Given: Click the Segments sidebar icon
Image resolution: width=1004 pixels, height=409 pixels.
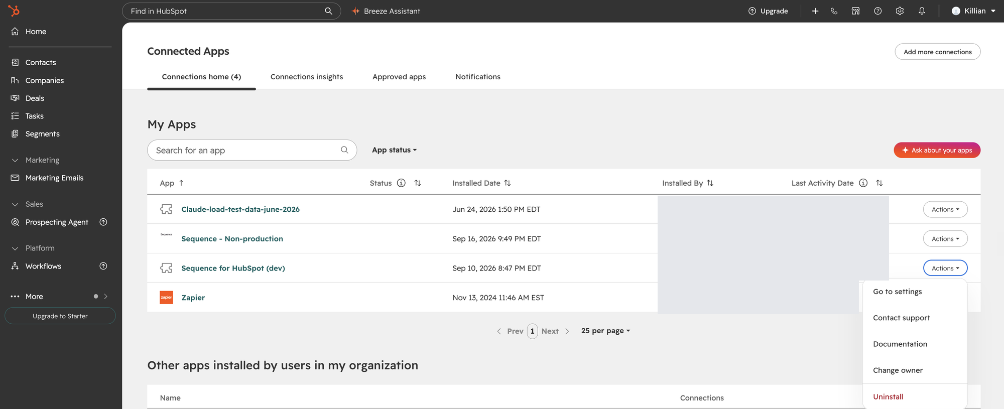Looking at the screenshot, I should [x=15, y=133].
